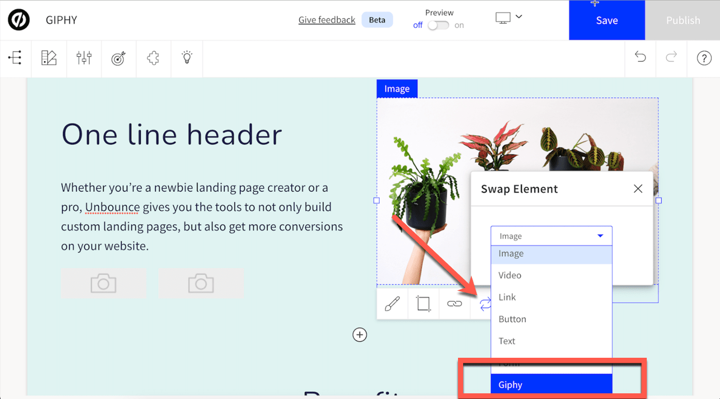720x399 pixels.
Task: Open the page structure tree icon
Action: point(15,58)
